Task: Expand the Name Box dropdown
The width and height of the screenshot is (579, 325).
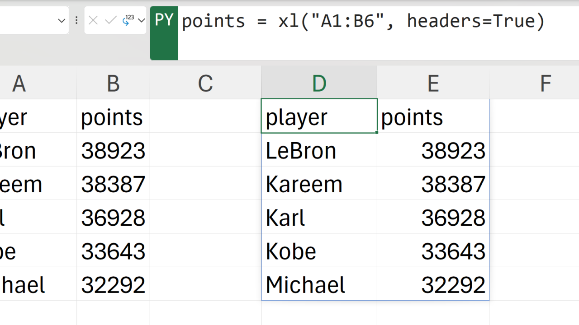Action: 62,20
